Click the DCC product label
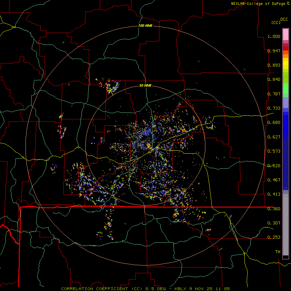The width and height of the screenshot is (291, 291). click(x=284, y=19)
